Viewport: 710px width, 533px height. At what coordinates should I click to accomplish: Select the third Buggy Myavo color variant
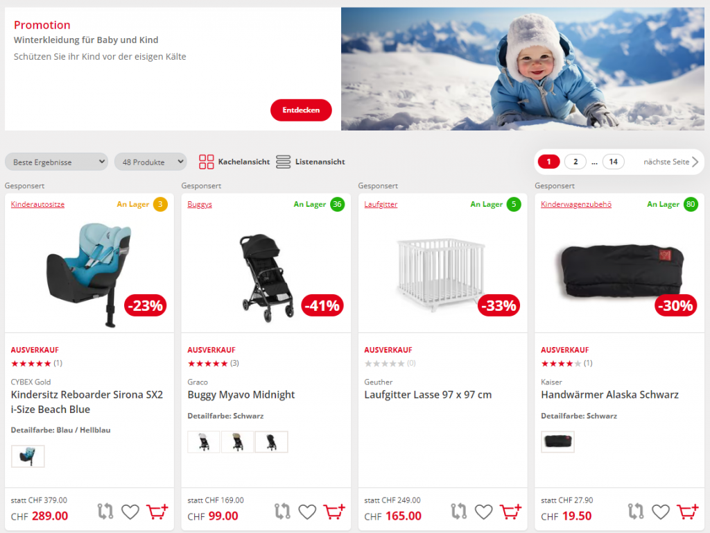click(x=271, y=442)
